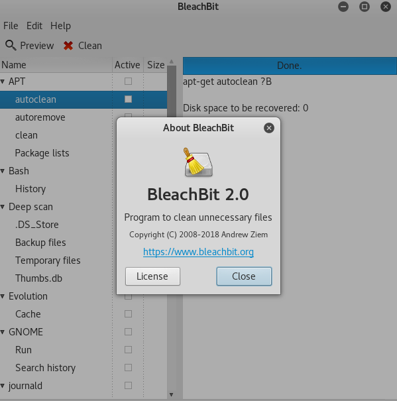The height and width of the screenshot is (401, 397).
Task: Select the Search history row
Action: coord(45,368)
